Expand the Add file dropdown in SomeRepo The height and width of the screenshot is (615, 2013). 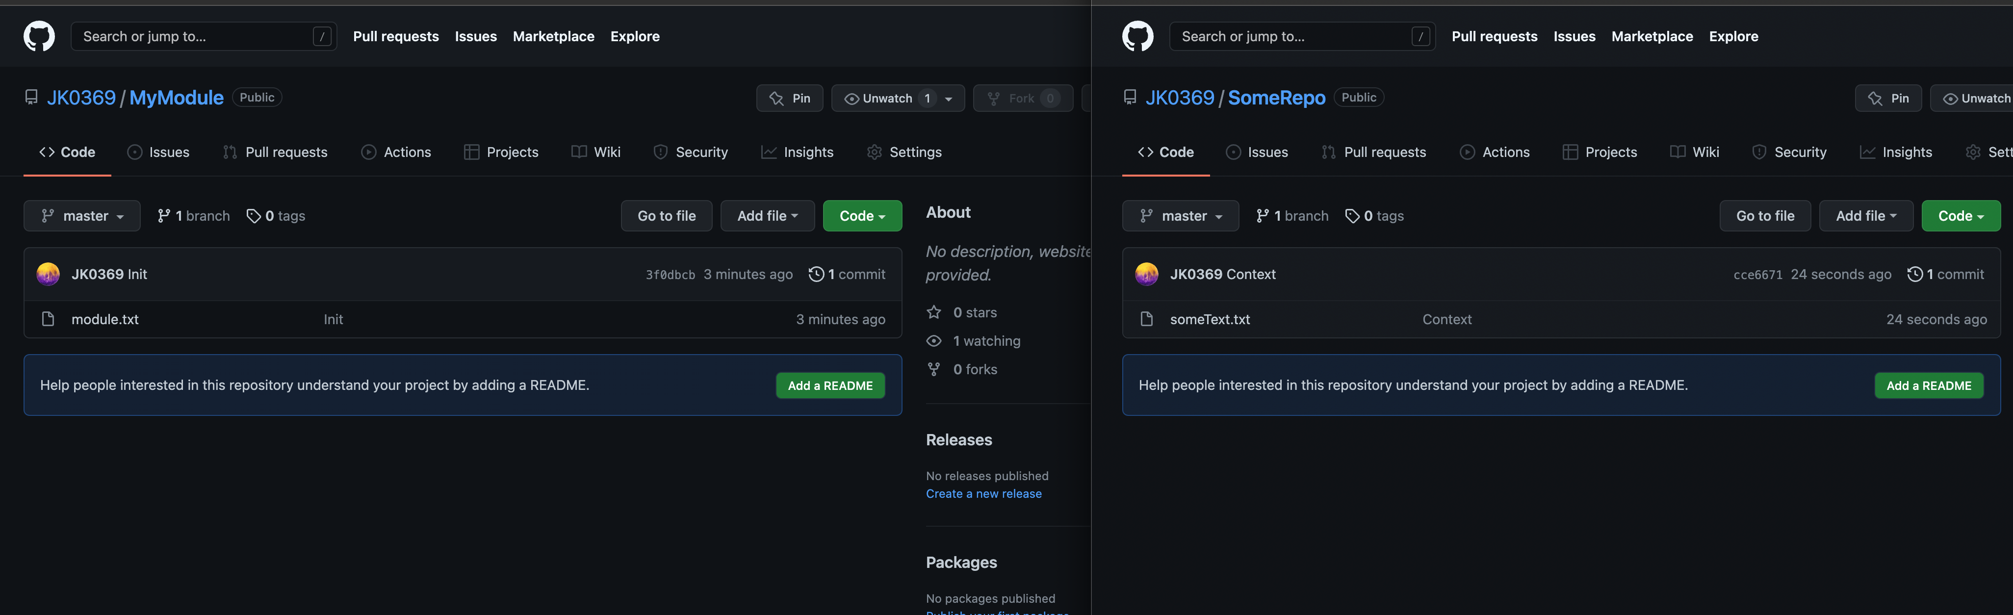[x=1865, y=216]
